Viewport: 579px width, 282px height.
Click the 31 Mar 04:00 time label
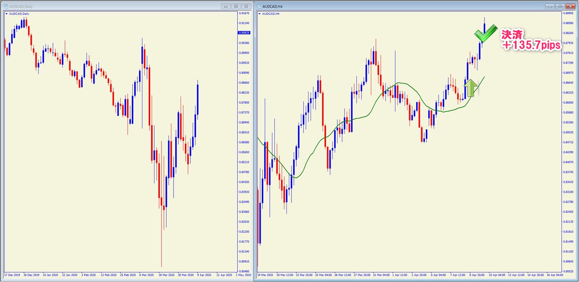381,275
